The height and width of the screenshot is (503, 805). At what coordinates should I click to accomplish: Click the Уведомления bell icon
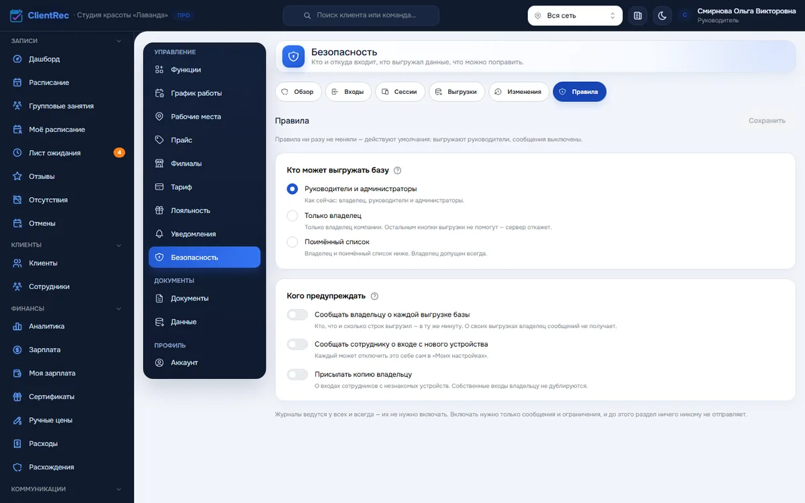pos(160,234)
